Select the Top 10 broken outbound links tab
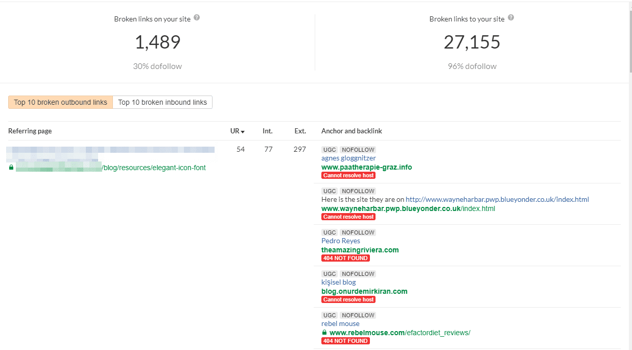The width and height of the screenshot is (632, 350). pos(60,102)
